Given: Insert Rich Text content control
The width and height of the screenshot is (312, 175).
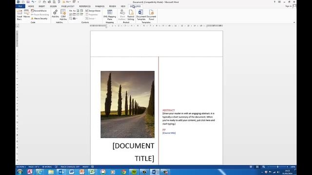Looking at the screenshot, I should tap(70, 11).
